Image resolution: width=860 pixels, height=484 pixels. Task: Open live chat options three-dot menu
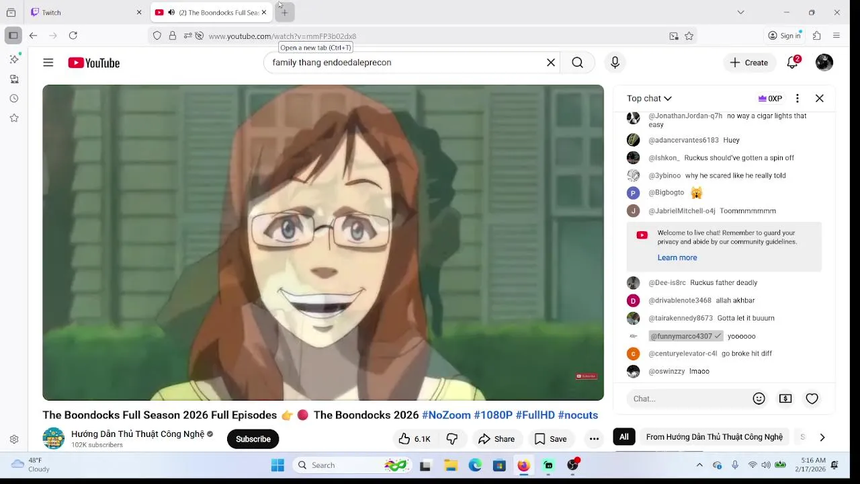pos(798,98)
